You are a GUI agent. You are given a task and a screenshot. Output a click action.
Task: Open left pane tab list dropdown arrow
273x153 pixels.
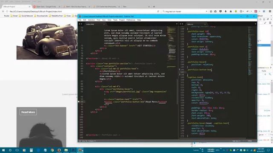pyautogui.click(x=177, y=24)
